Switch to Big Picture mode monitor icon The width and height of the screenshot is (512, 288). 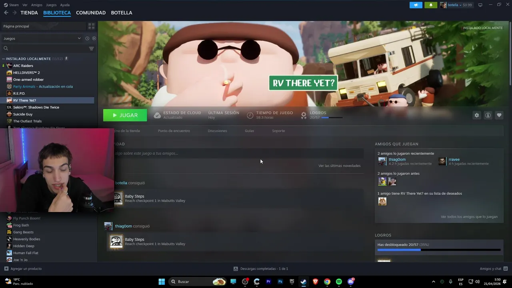[x=480, y=5]
